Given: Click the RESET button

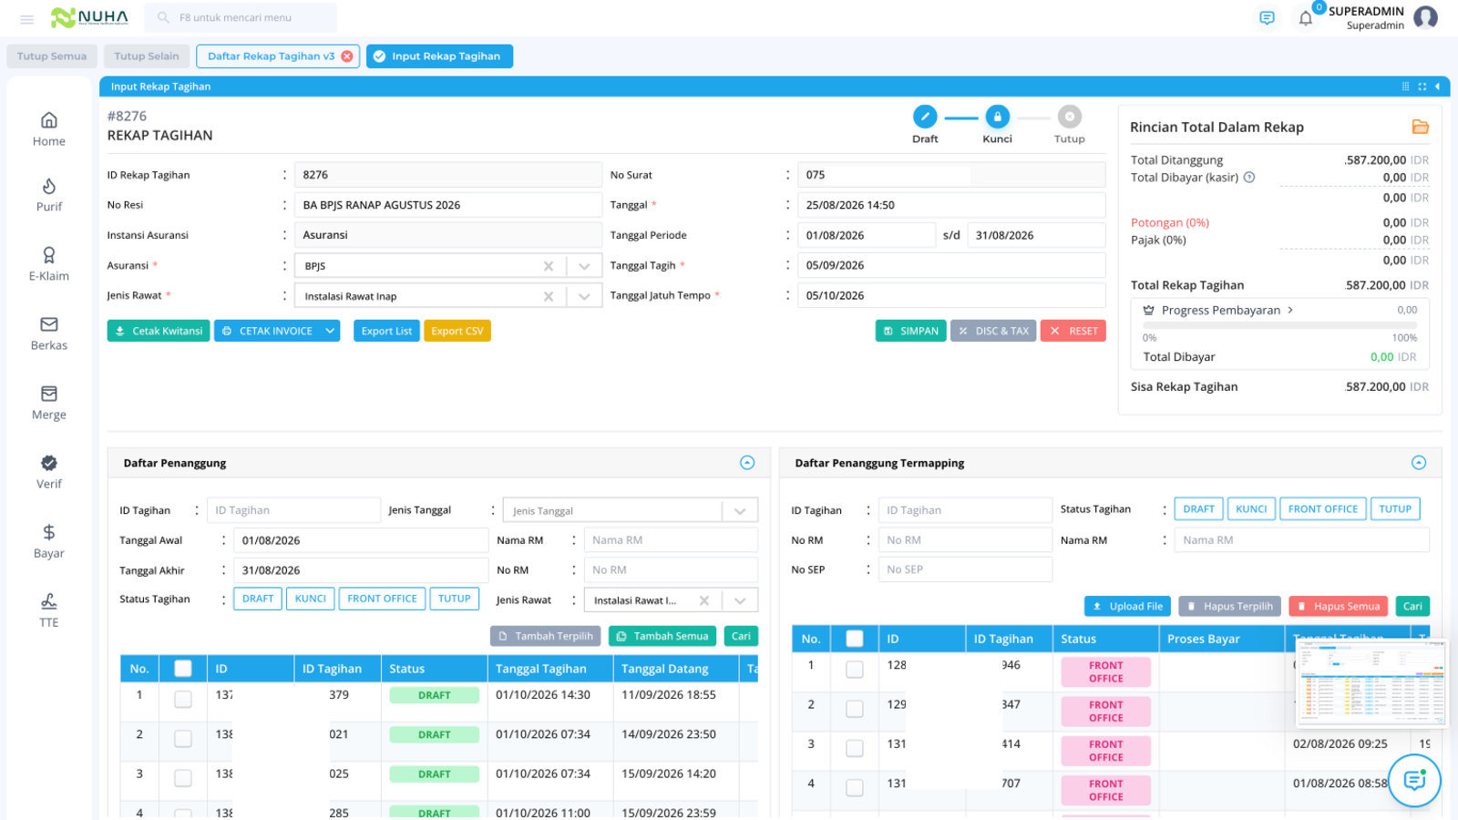Looking at the screenshot, I should [x=1073, y=331].
